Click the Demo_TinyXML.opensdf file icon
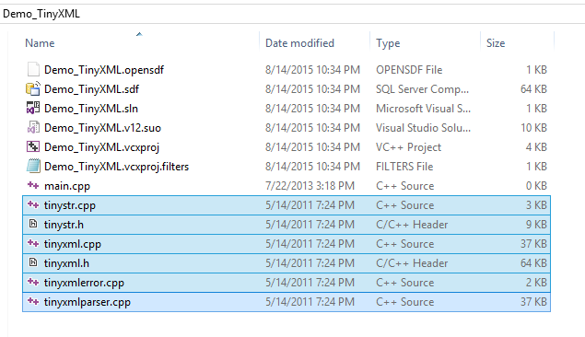The width and height of the screenshot is (585, 337). pos(33,70)
